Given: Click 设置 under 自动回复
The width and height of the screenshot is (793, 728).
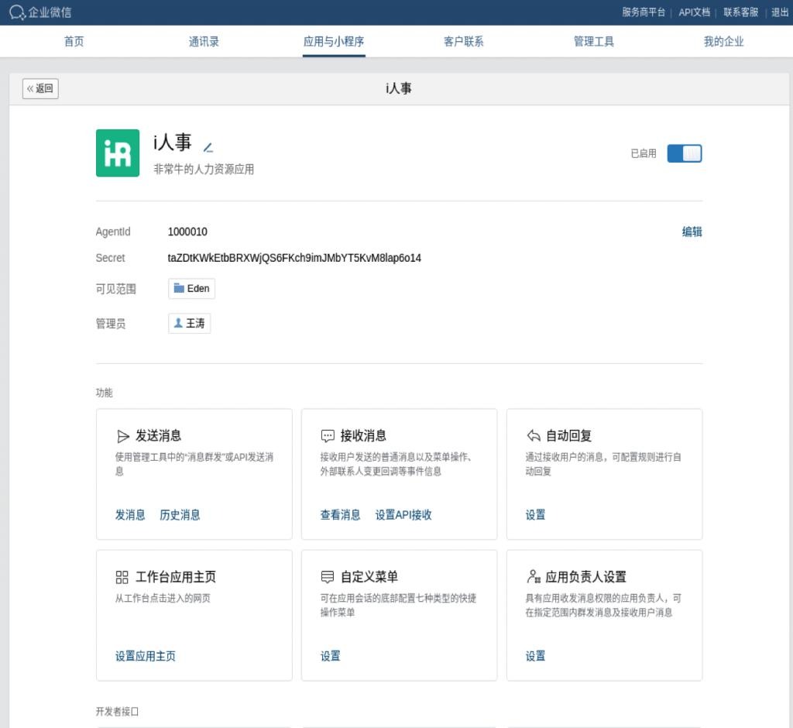Looking at the screenshot, I should click(x=536, y=515).
